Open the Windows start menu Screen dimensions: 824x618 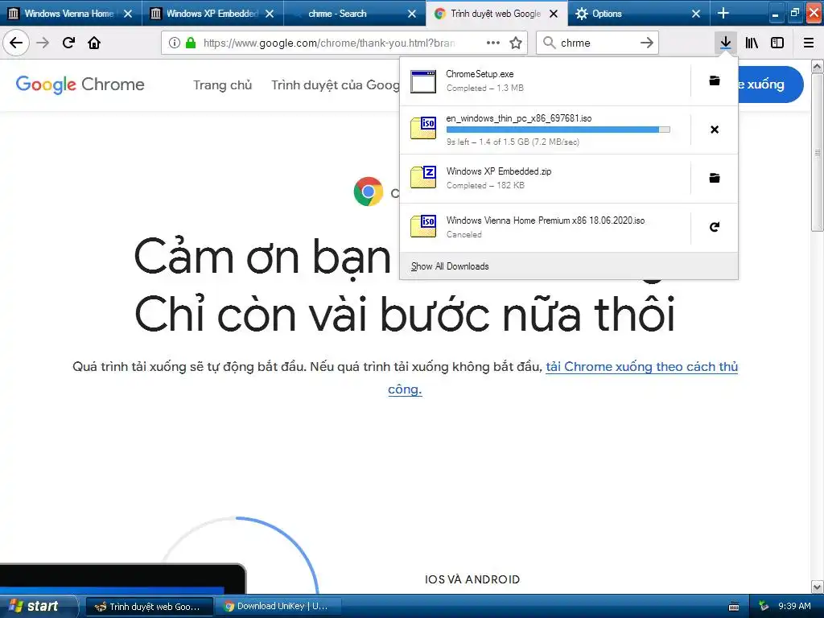[x=38, y=607]
